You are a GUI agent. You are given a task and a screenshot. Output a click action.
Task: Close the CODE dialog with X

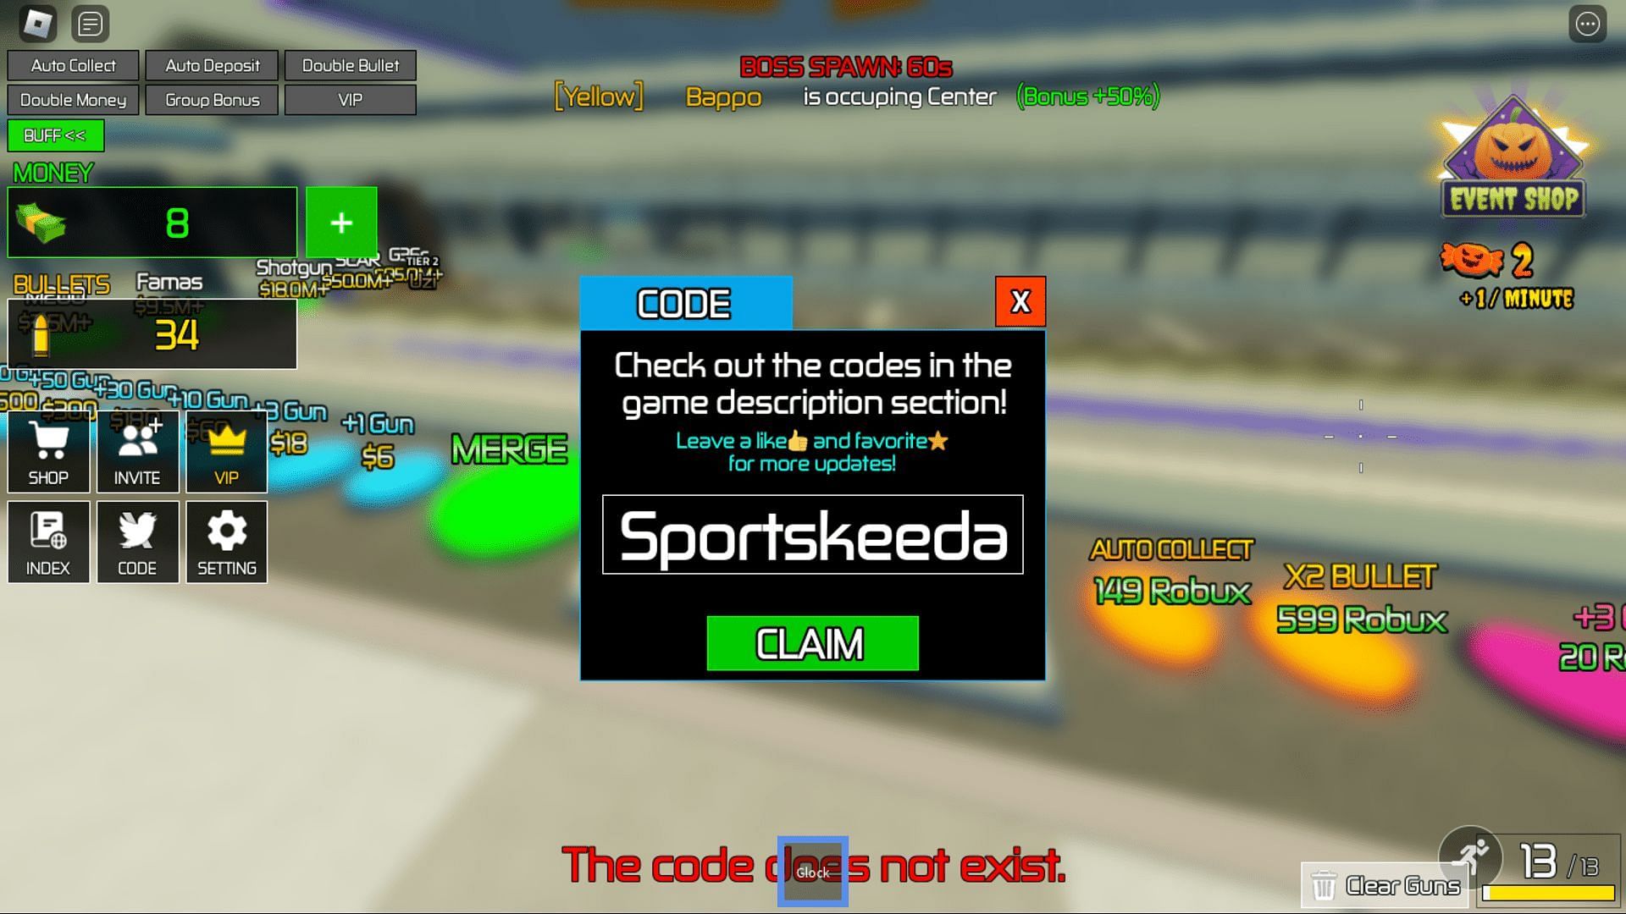tap(1020, 301)
